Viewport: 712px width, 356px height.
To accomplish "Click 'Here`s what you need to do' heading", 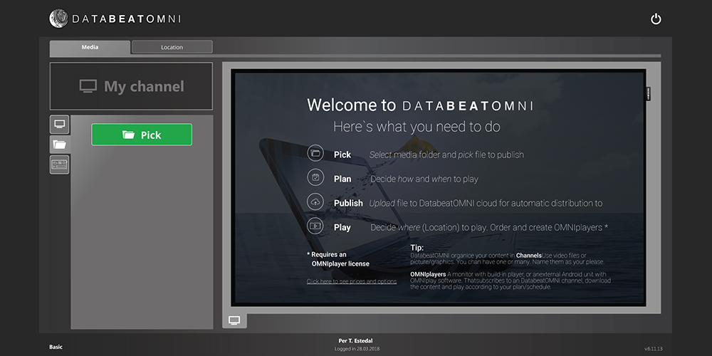I will point(417,127).
